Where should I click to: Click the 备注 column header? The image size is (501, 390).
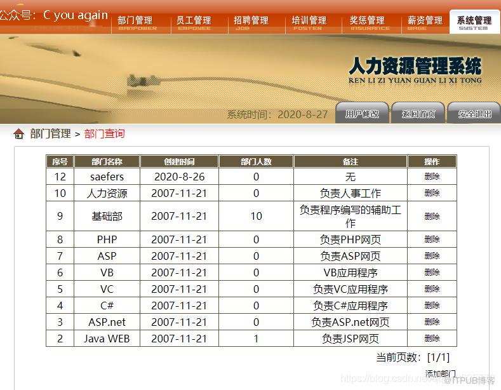click(x=351, y=161)
